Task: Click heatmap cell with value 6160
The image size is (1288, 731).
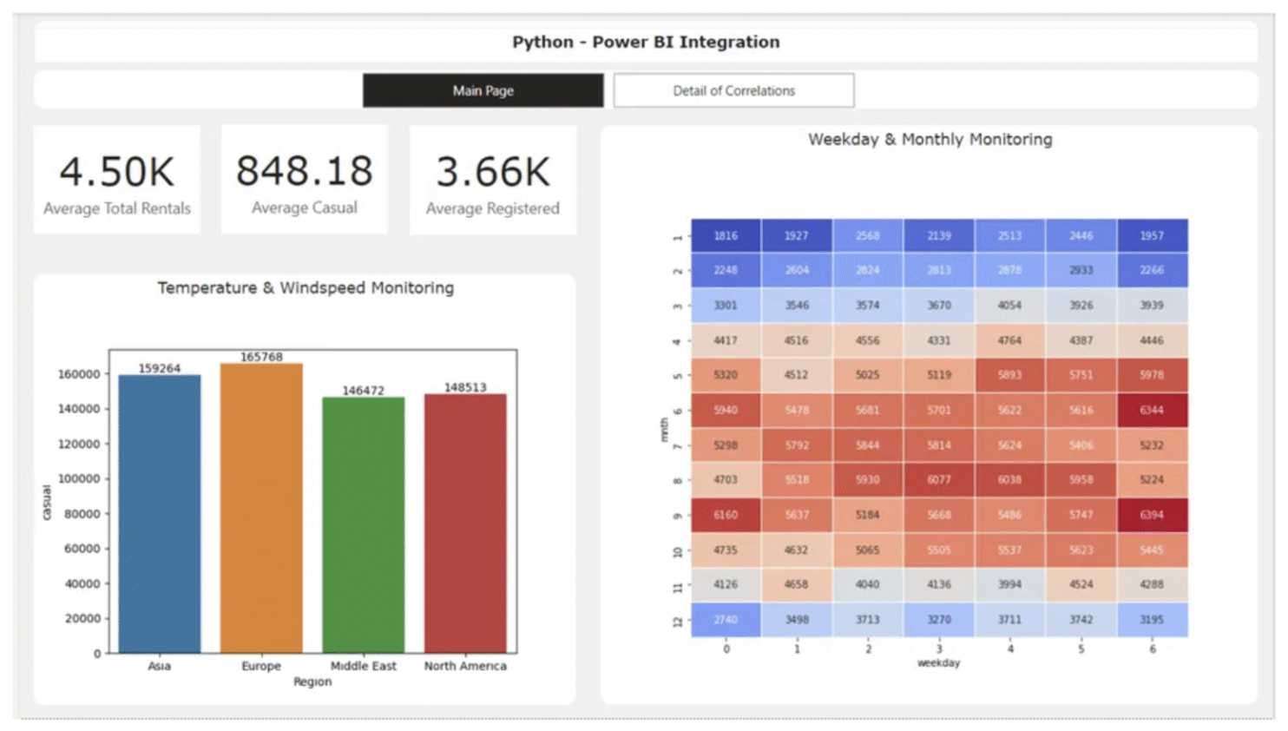Action: pyautogui.click(x=726, y=515)
